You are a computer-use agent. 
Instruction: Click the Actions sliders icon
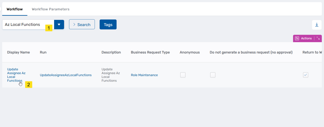pos(297,38)
